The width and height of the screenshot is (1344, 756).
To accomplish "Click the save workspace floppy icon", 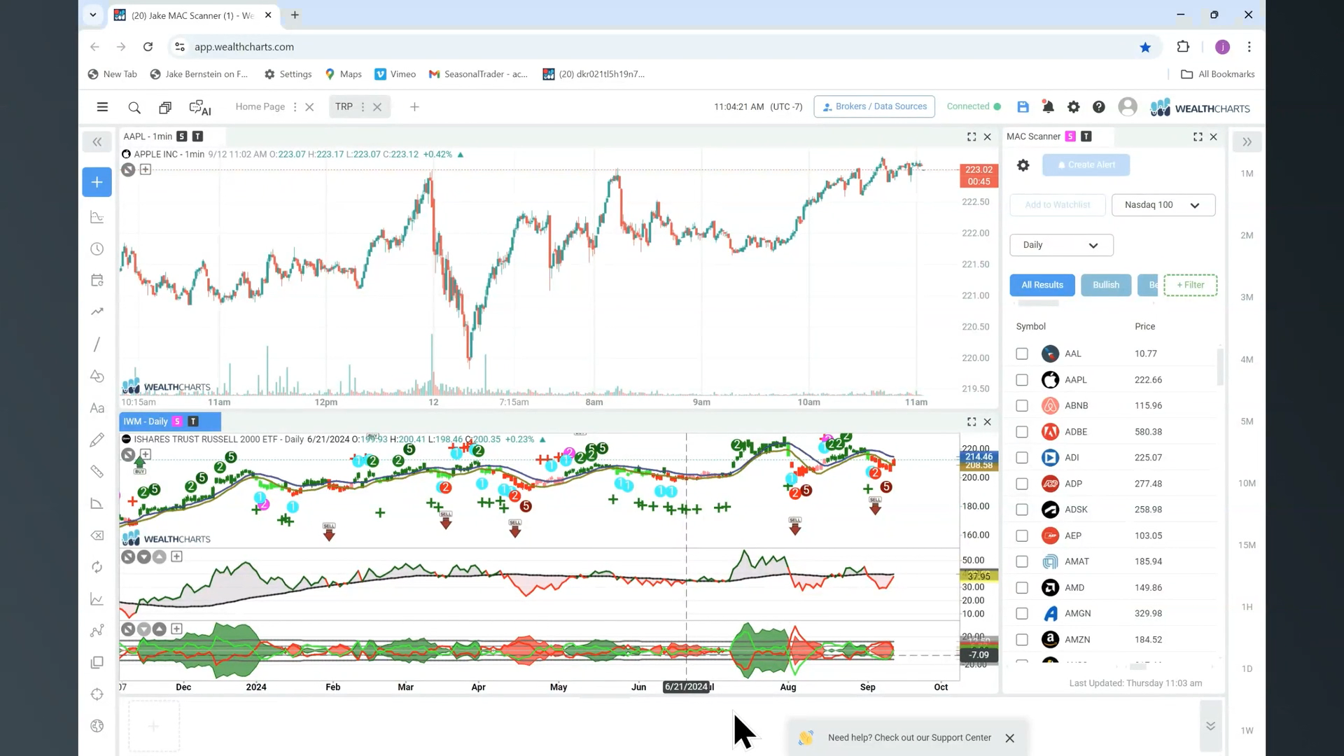I will [x=1023, y=107].
